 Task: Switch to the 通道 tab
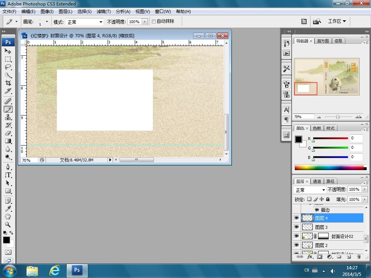point(317,181)
